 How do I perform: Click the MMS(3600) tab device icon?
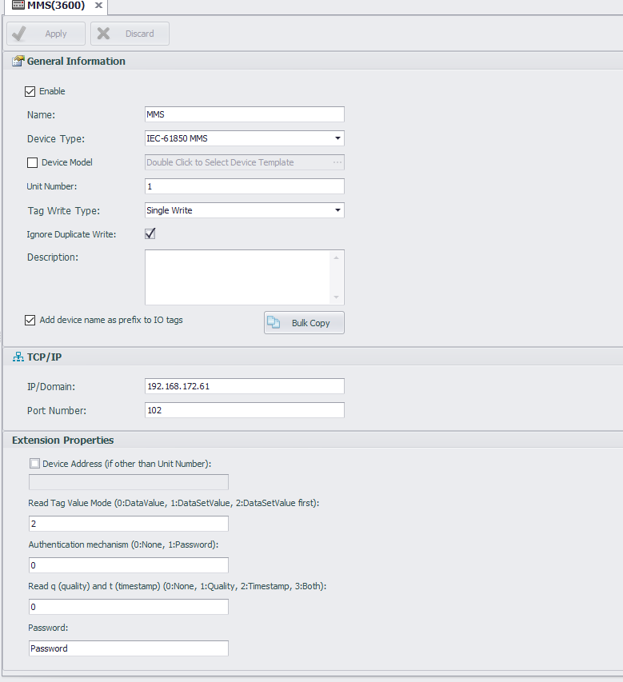pos(18,6)
